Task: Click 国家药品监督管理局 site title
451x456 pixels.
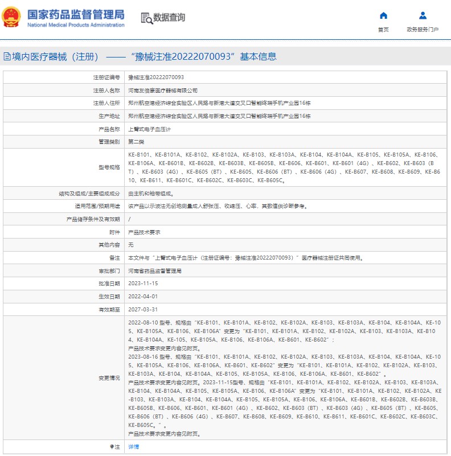Action: pos(76,15)
